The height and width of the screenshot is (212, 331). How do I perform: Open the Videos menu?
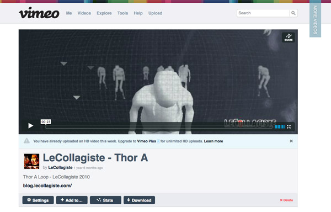point(84,13)
